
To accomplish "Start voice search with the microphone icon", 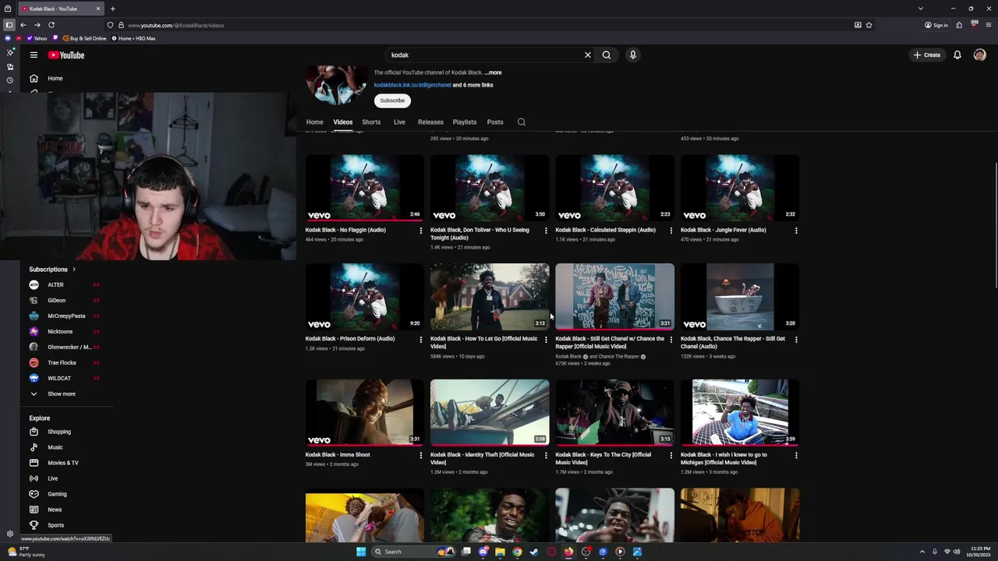I will pyautogui.click(x=633, y=55).
